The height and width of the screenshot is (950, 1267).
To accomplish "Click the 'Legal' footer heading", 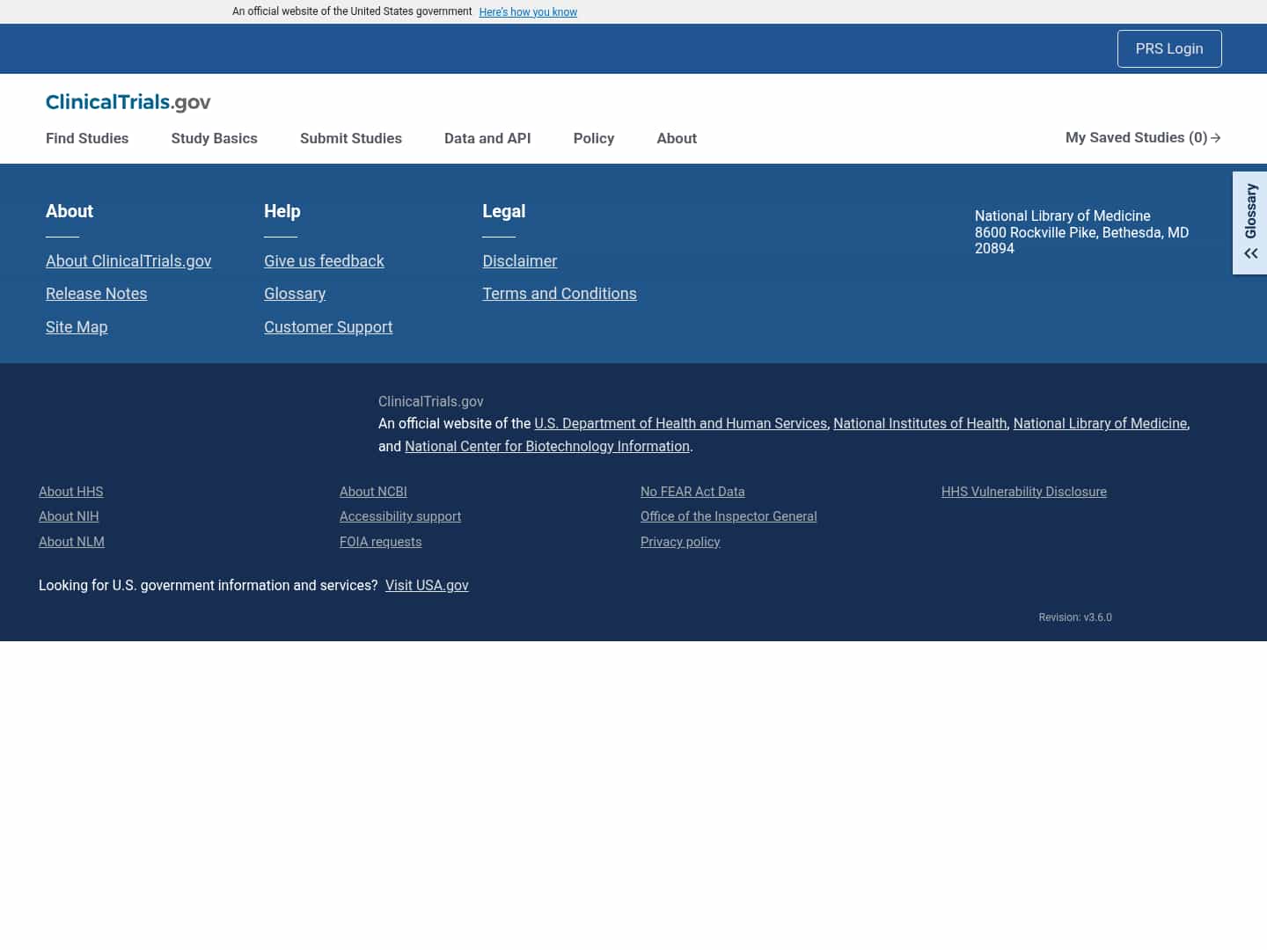I will click(x=504, y=211).
